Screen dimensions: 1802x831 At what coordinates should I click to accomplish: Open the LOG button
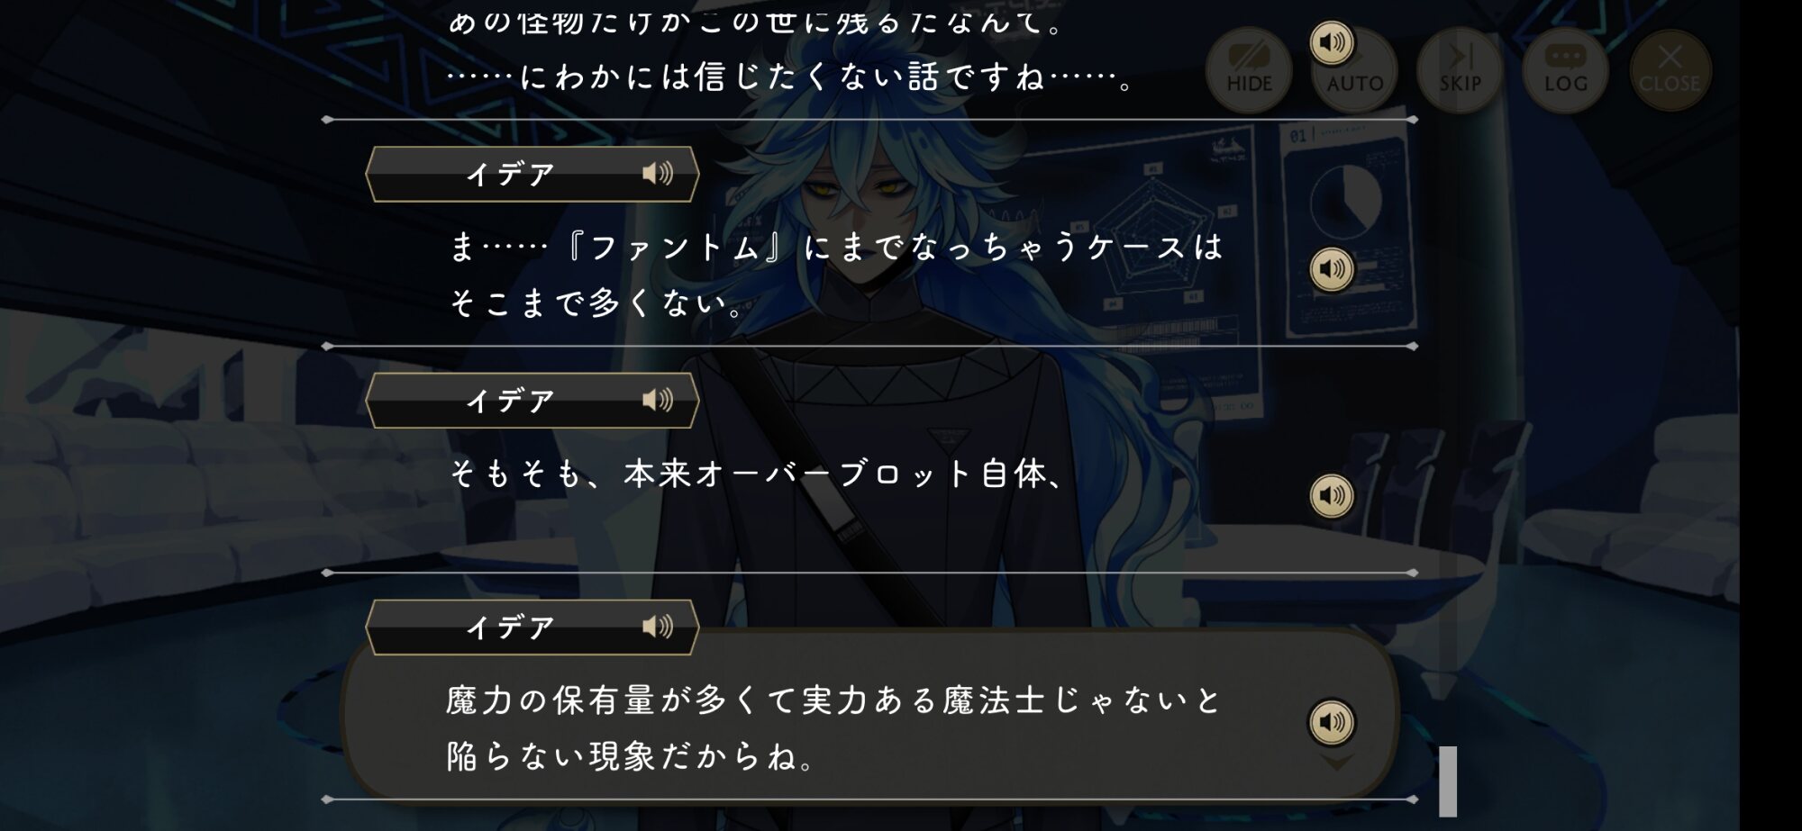coord(1565,70)
